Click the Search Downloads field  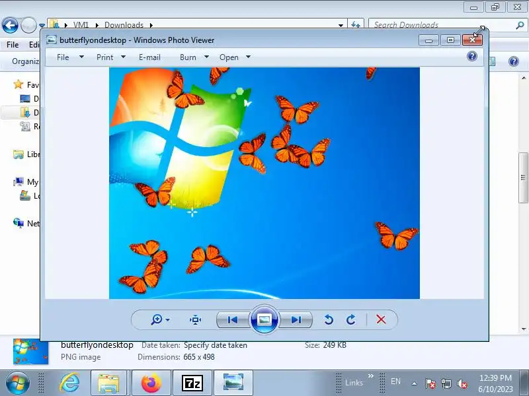pyautogui.click(x=442, y=25)
